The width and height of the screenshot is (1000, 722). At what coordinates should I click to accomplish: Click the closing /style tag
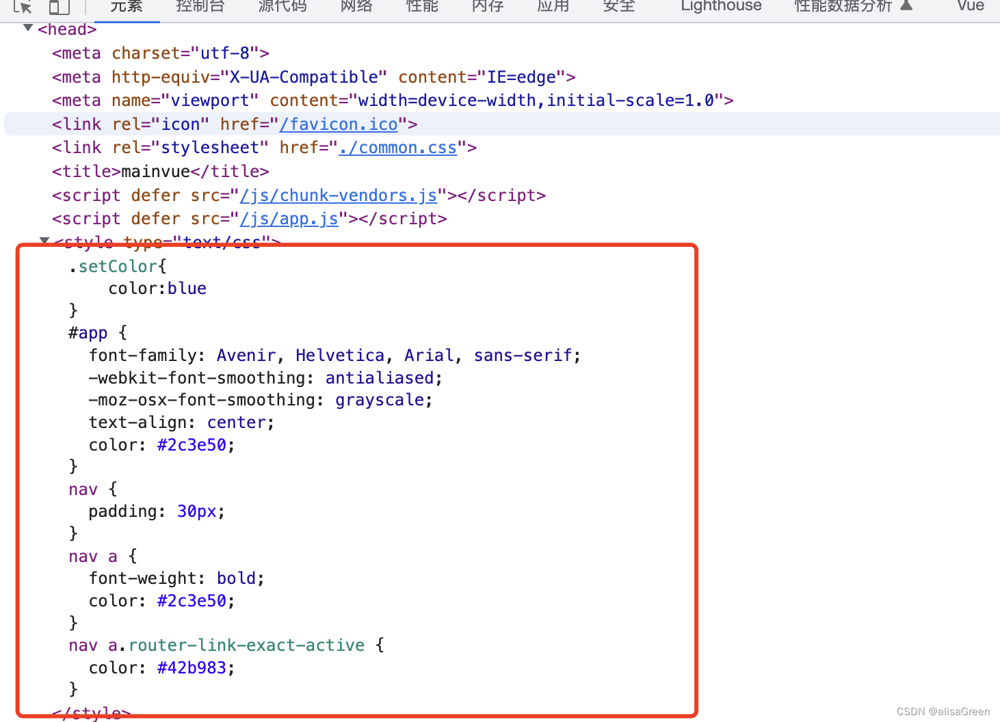[x=92, y=713]
